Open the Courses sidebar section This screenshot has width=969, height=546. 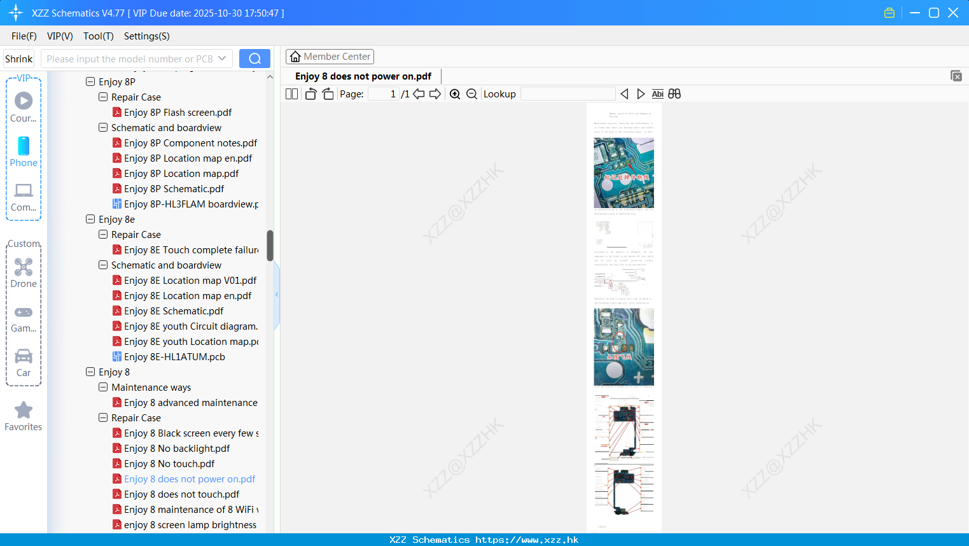24,107
